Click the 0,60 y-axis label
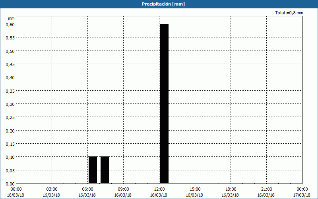Screen dimensions: 318x199 pos(10,25)
